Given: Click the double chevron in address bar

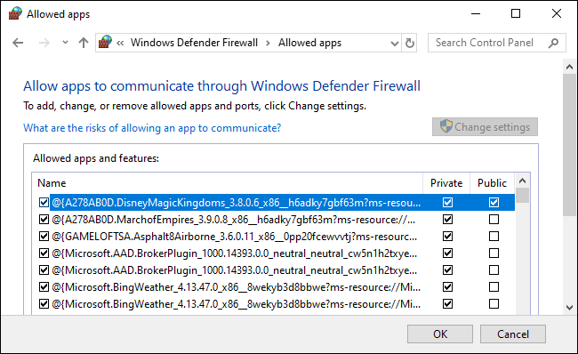Looking at the screenshot, I should 120,44.
